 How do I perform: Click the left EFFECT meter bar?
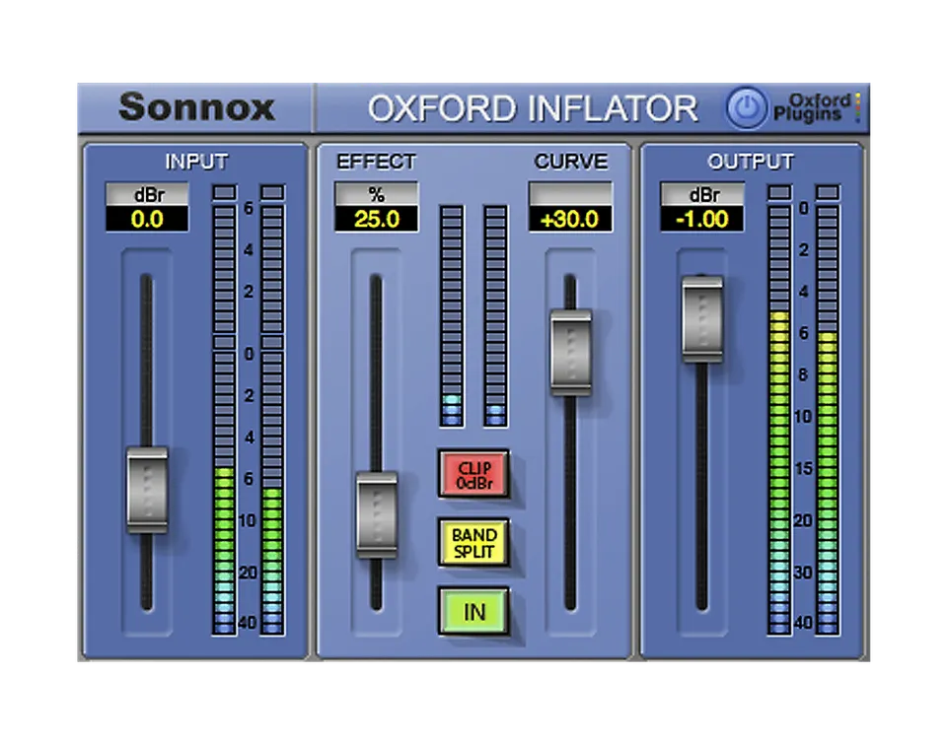[452, 316]
